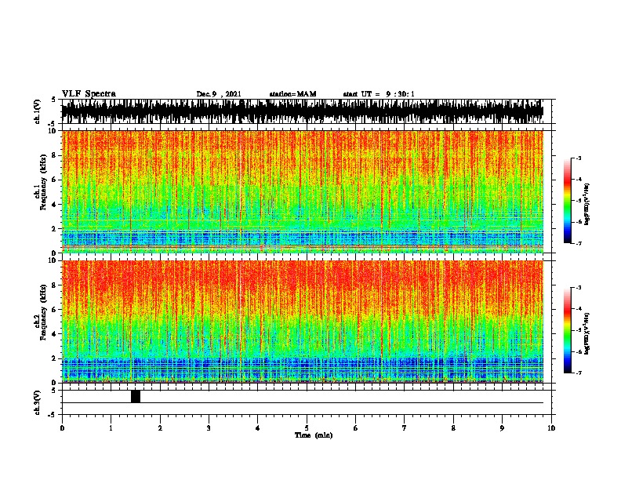
Task: Click tick label 5 on the Time axis
Action: tap(307, 428)
